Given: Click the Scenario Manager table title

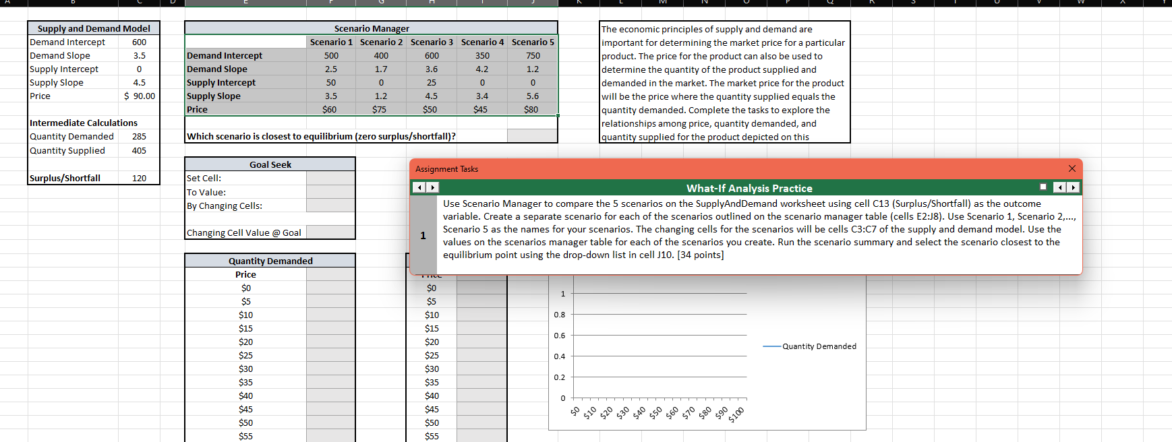Looking at the screenshot, I should point(372,28).
